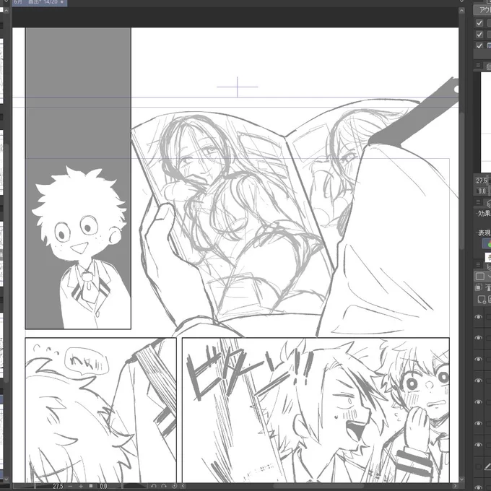Click the canvas vertical scrollbar up arrow

tap(461, 10)
